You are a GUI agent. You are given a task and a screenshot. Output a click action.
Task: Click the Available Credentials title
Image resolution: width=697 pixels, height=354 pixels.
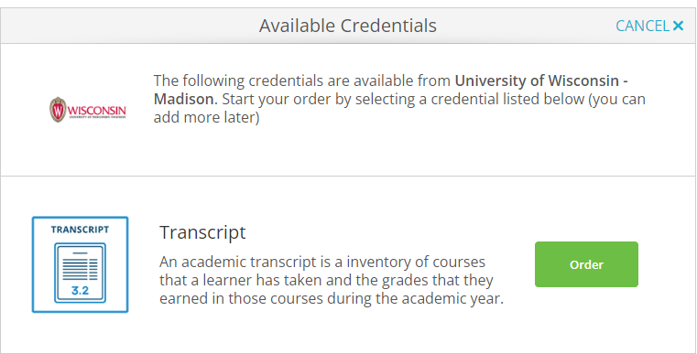(x=348, y=26)
